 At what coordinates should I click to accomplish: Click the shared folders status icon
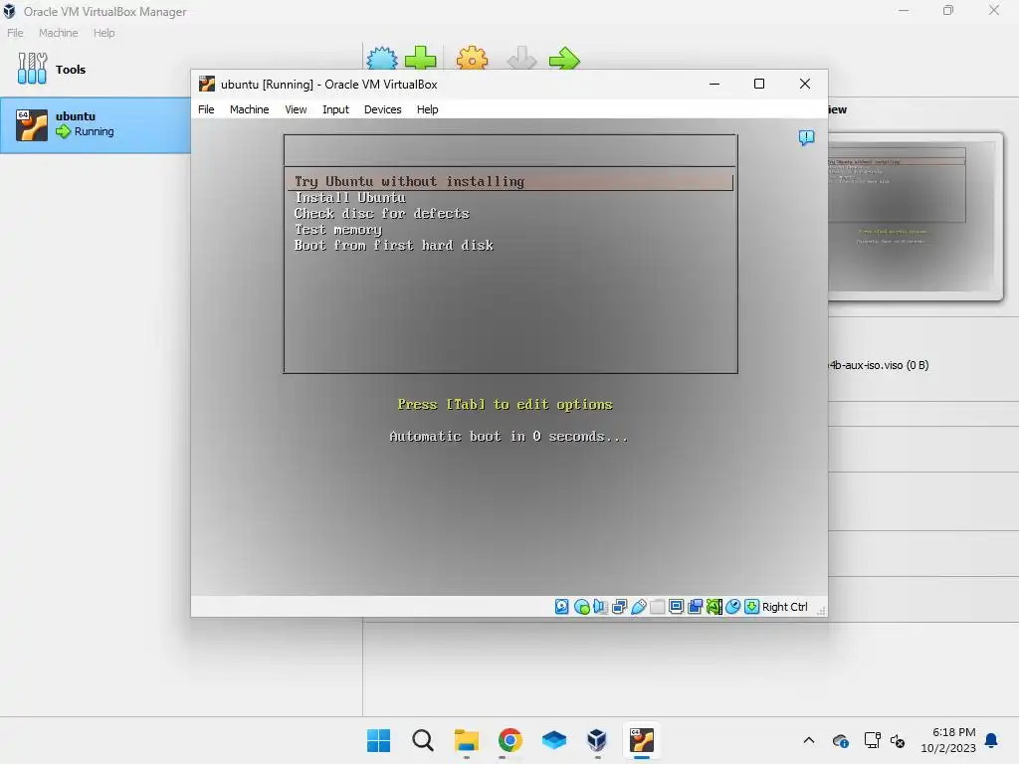(657, 607)
